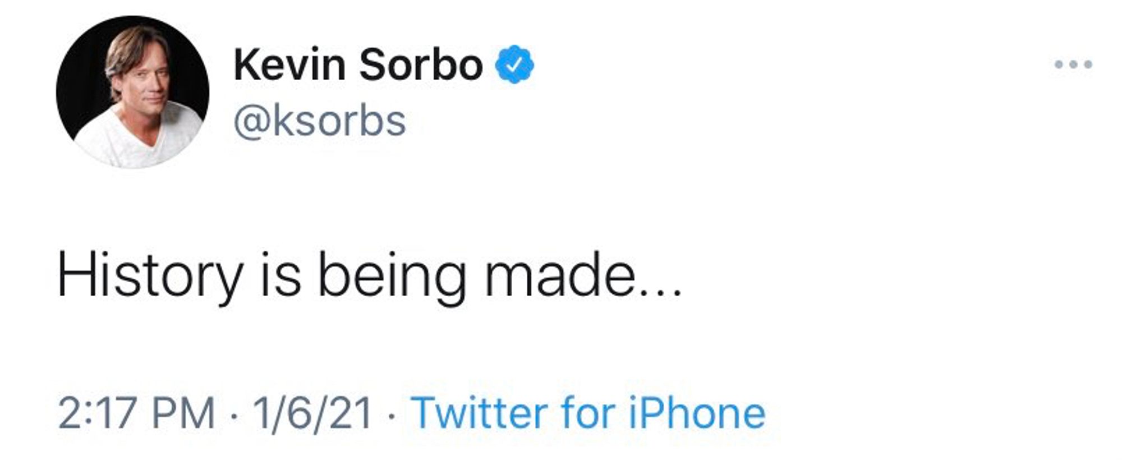Click the Kevin Sorbo display name
Image resolution: width=1122 pixels, height=460 pixels.
click(358, 65)
